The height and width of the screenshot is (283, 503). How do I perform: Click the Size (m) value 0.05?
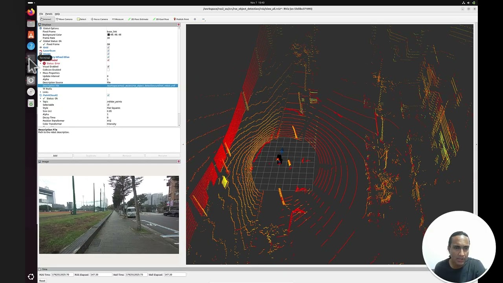[x=109, y=111]
